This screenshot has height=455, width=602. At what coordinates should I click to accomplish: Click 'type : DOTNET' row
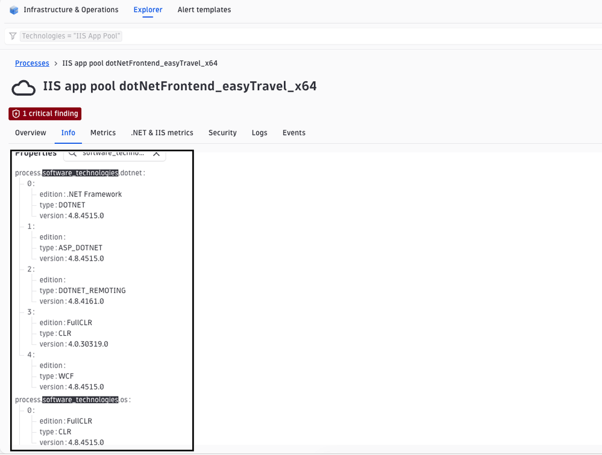pos(62,205)
